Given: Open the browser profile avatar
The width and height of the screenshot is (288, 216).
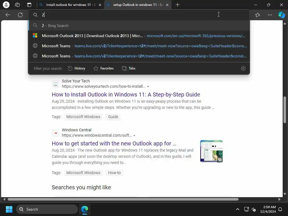Looking at the screenshot, I should pos(6,5).
